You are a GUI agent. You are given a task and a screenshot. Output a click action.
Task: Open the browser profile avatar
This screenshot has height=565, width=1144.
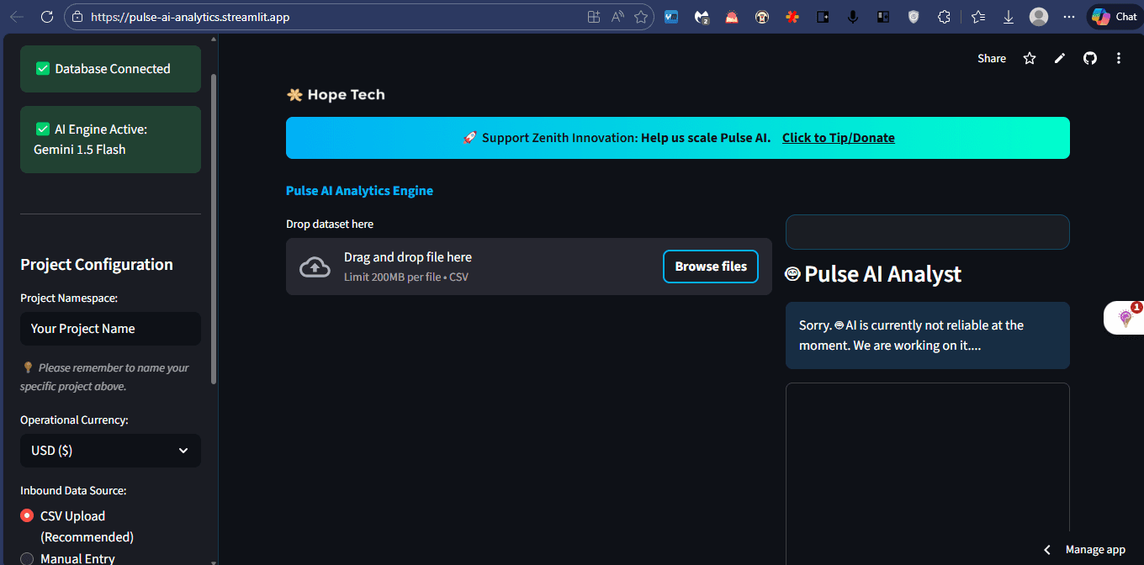(x=1039, y=17)
